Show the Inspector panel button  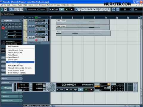pos(10,10)
